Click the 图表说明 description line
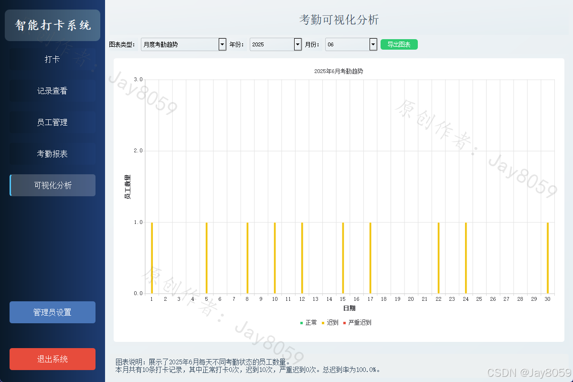573x382 pixels. [x=203, y=362]
